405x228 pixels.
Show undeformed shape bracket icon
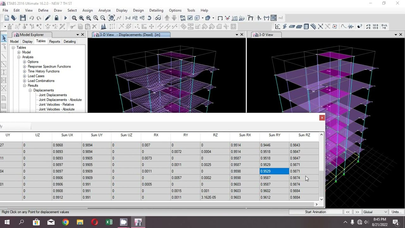[220, 18]
